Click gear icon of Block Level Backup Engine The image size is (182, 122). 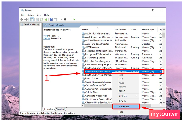coord(83,65)
